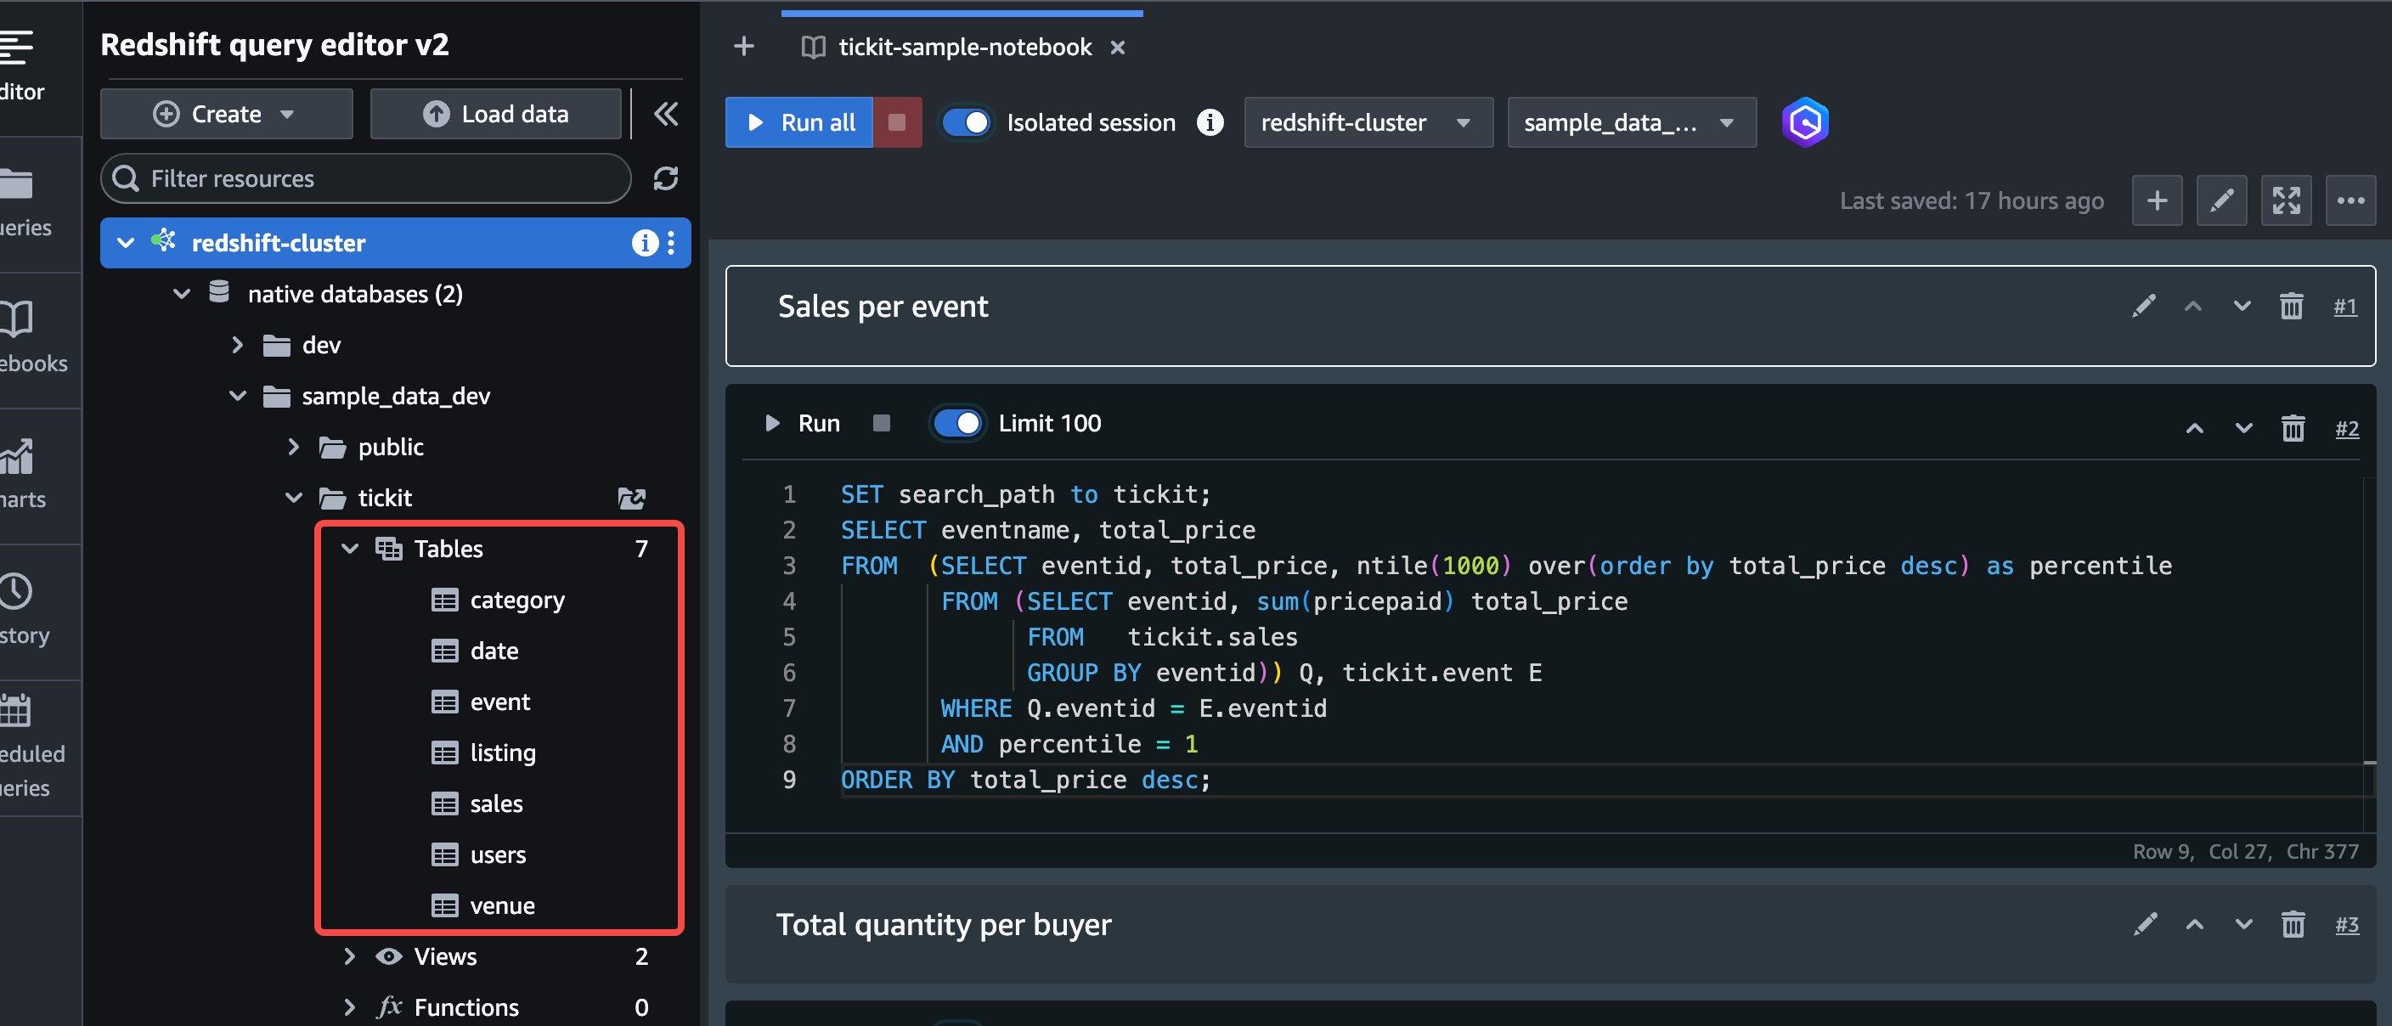Collapse the resources side panel
Viewport: 2392px width, 1026px height.
[665, 114]
